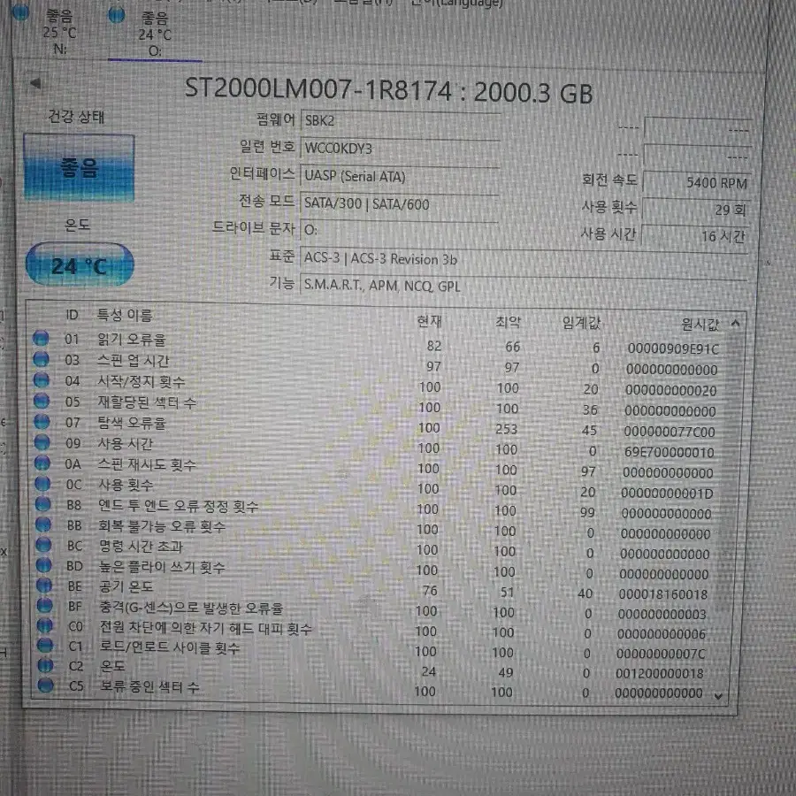Select attribute name 읽기 오류율
796x796 pixels.
pos(132,339)
